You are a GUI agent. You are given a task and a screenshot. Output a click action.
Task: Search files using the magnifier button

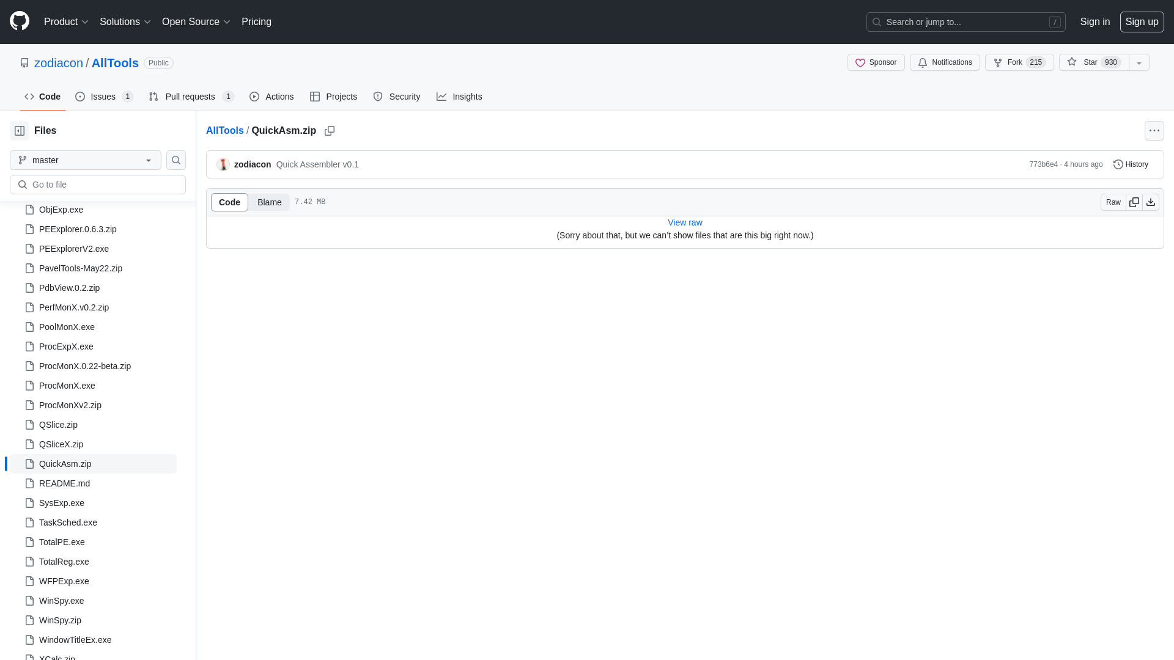(176, 160)
